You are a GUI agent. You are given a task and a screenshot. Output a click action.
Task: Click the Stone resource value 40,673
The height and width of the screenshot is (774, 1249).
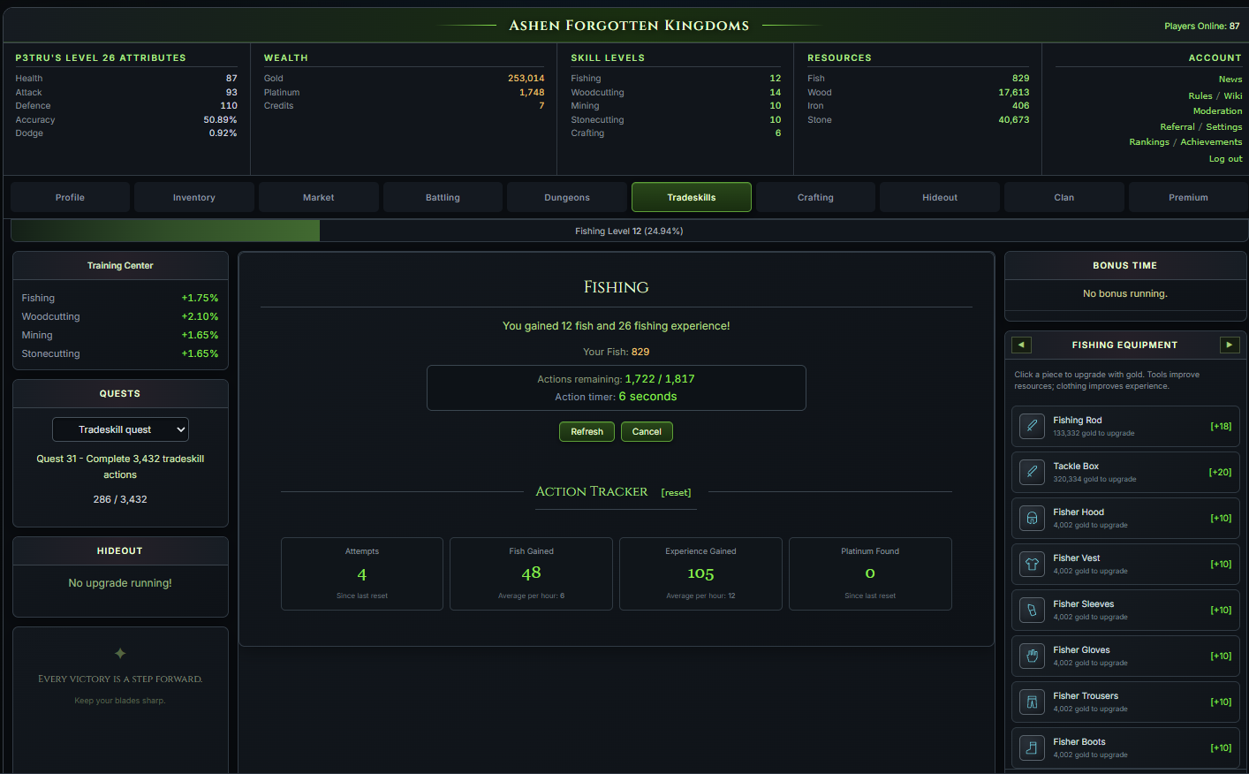pos(1014,119)
